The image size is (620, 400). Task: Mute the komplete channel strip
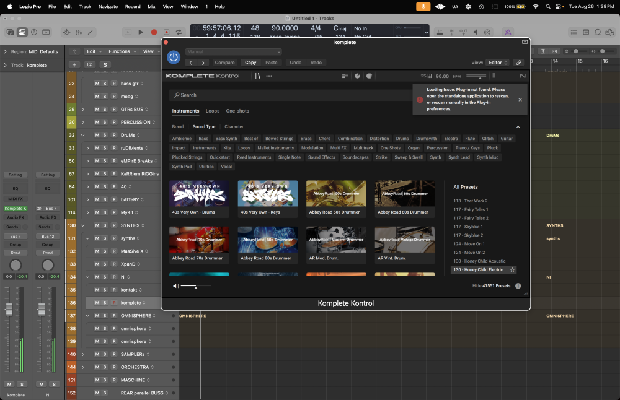point(9,384)
